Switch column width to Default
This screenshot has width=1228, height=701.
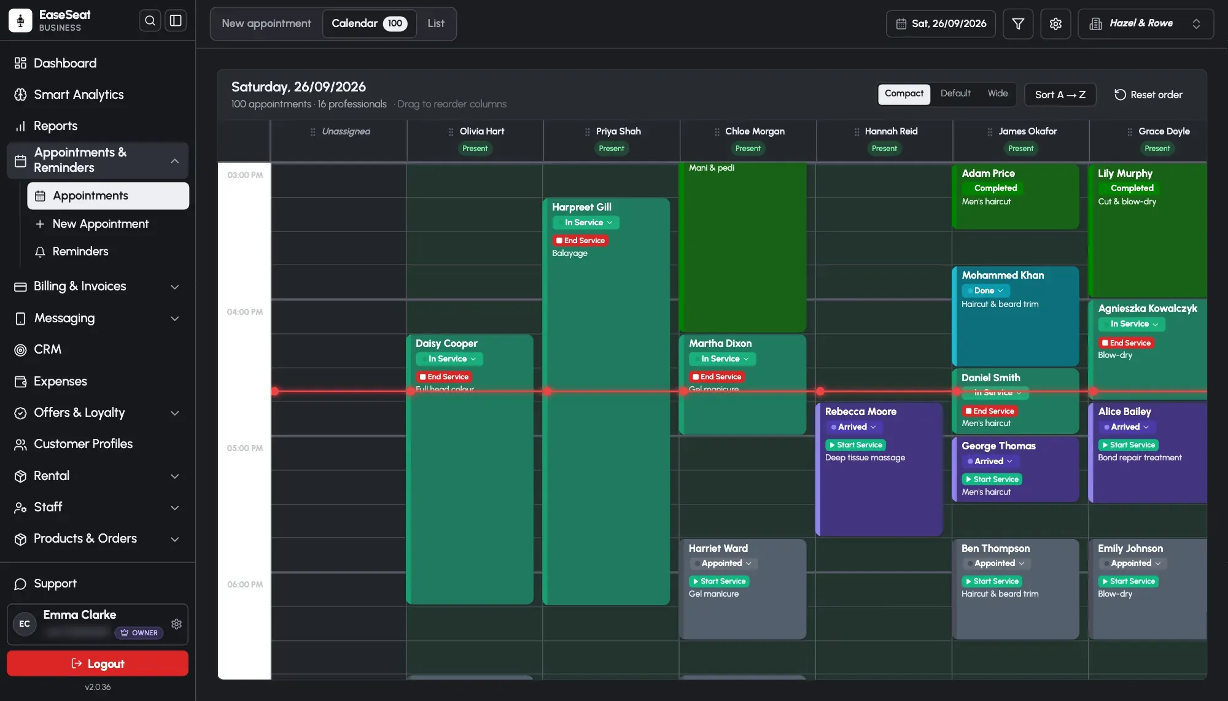coord(955,94)
